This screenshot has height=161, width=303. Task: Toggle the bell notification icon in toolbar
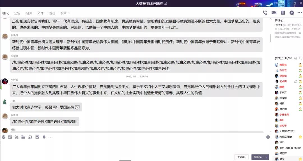click(44, 137)
